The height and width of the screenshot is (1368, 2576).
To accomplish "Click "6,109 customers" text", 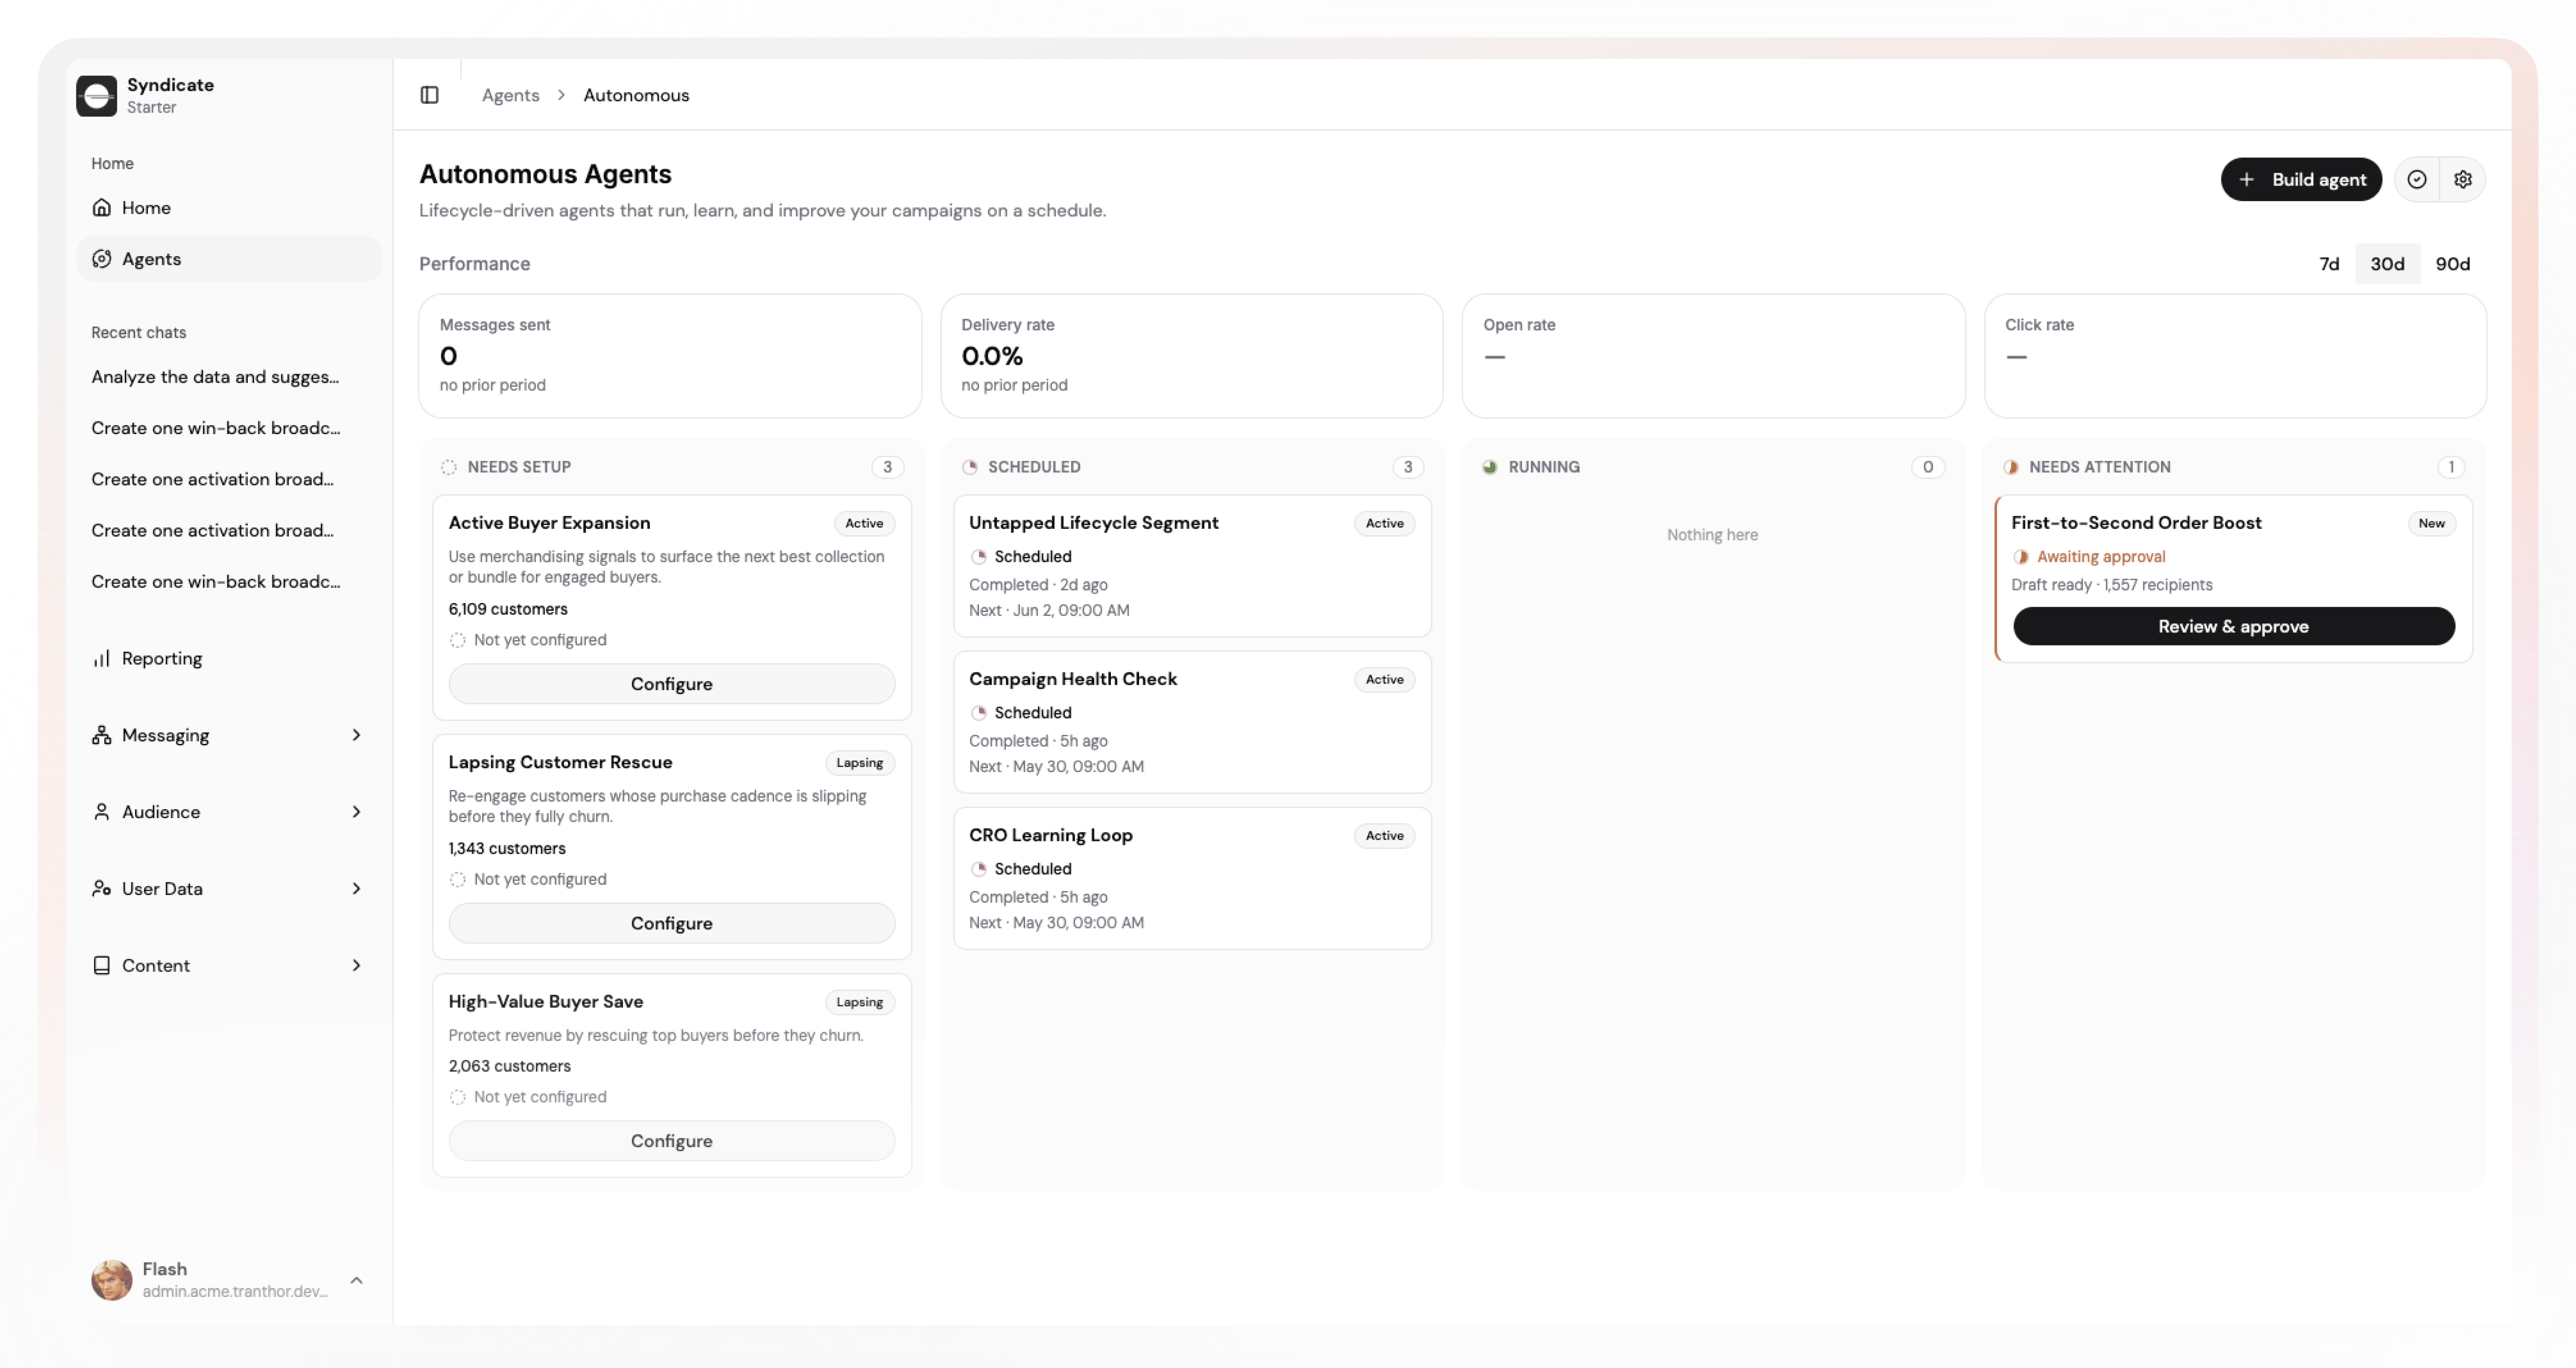I will click(508, 609).
